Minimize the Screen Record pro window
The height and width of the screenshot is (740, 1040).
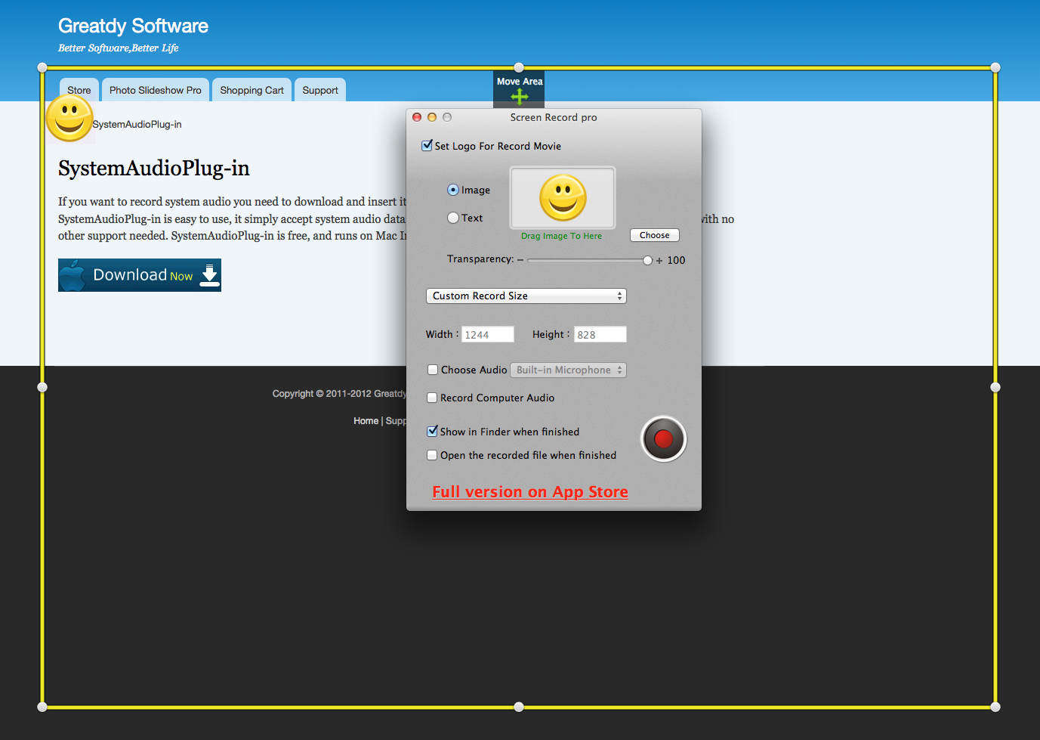(x=432, y=117)
